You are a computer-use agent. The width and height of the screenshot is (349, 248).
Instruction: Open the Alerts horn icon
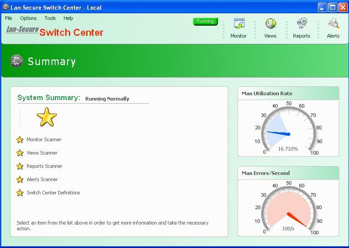333,23
